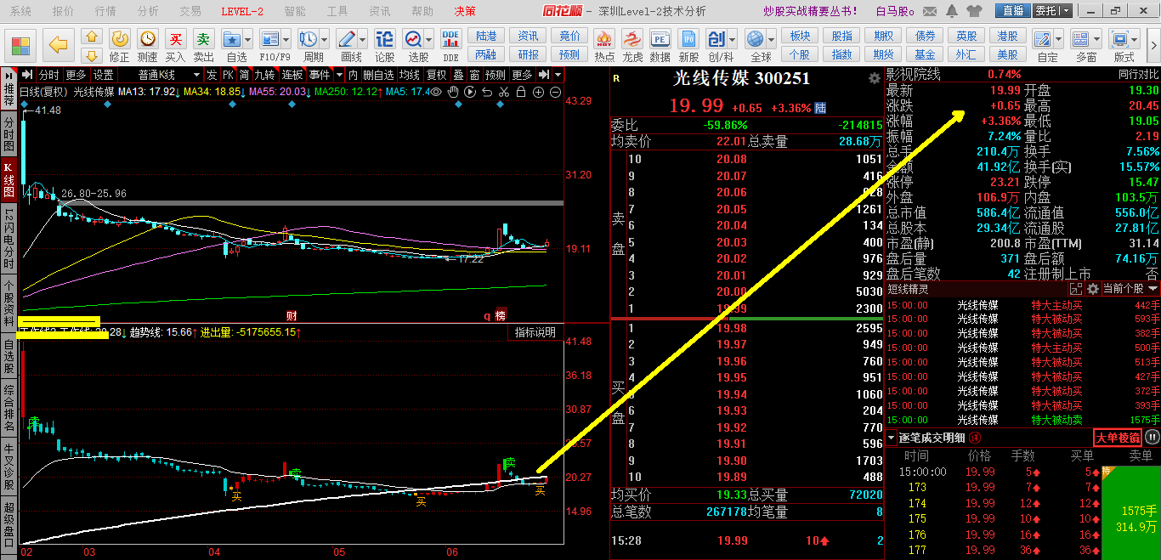Screen dimensions: 1161x560
Task: Open the 当前个股 dropdown in 短线精灵
Action: click(x=1130, y=289)
